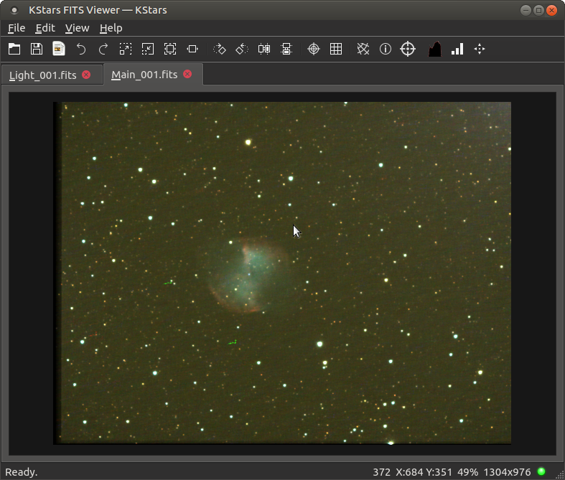
Task: Flip the image horizontally
Action: coord(264,49)
